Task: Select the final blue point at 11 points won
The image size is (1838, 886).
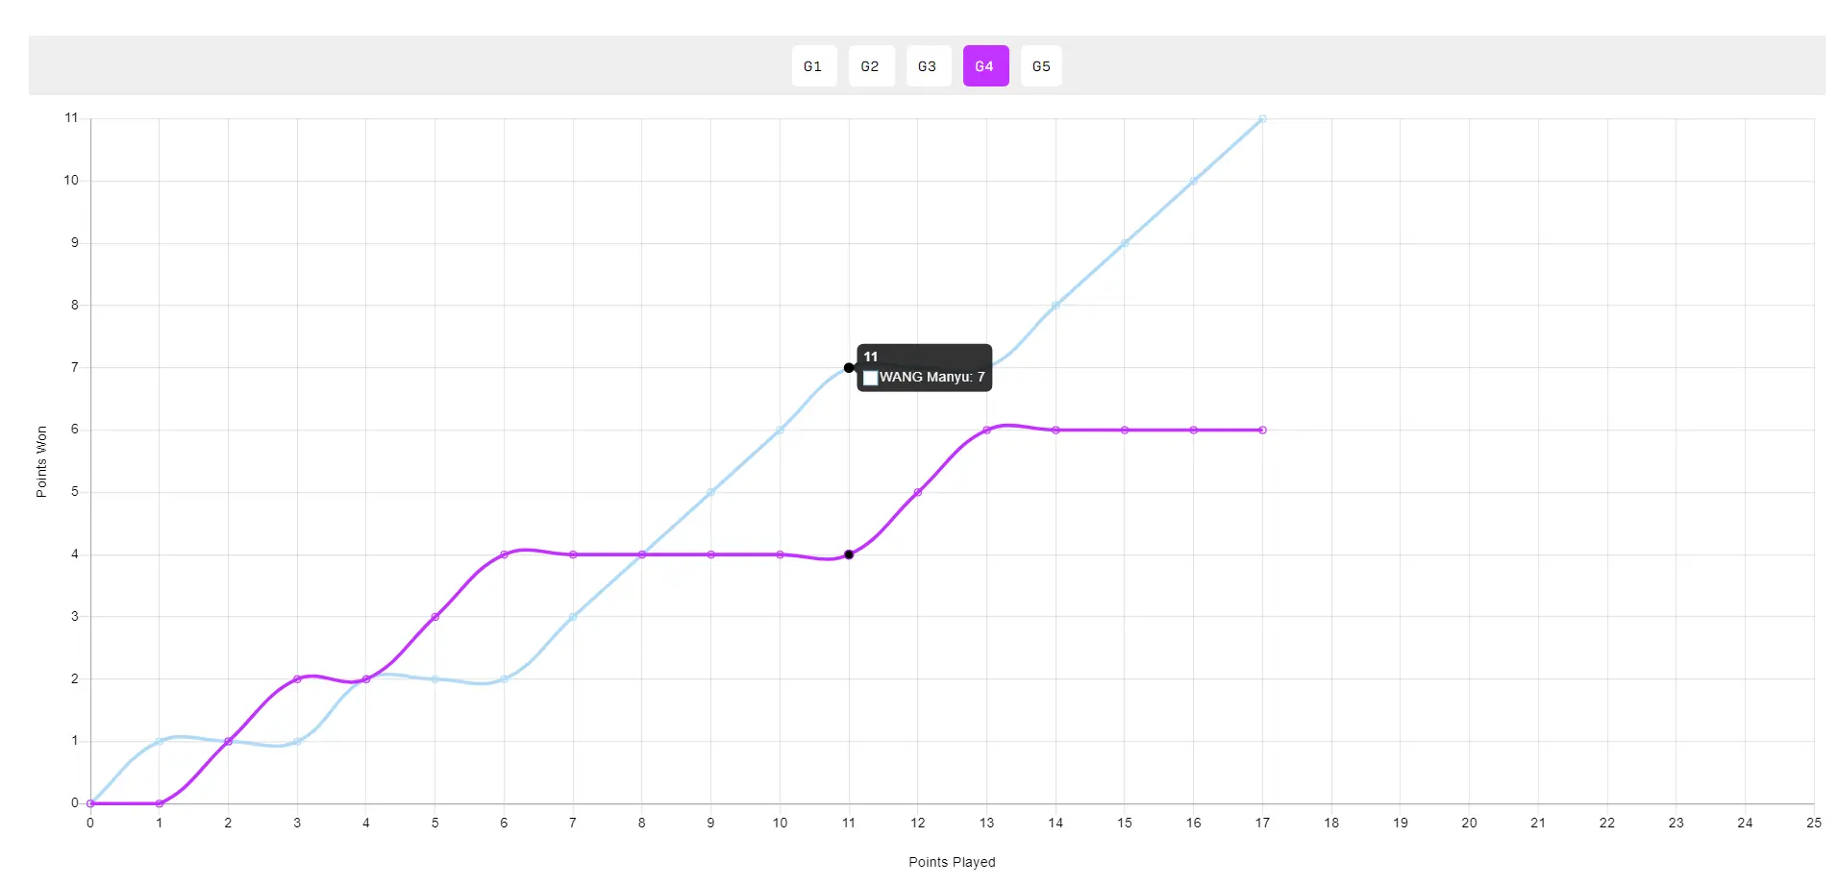Action: point(1262,119)
